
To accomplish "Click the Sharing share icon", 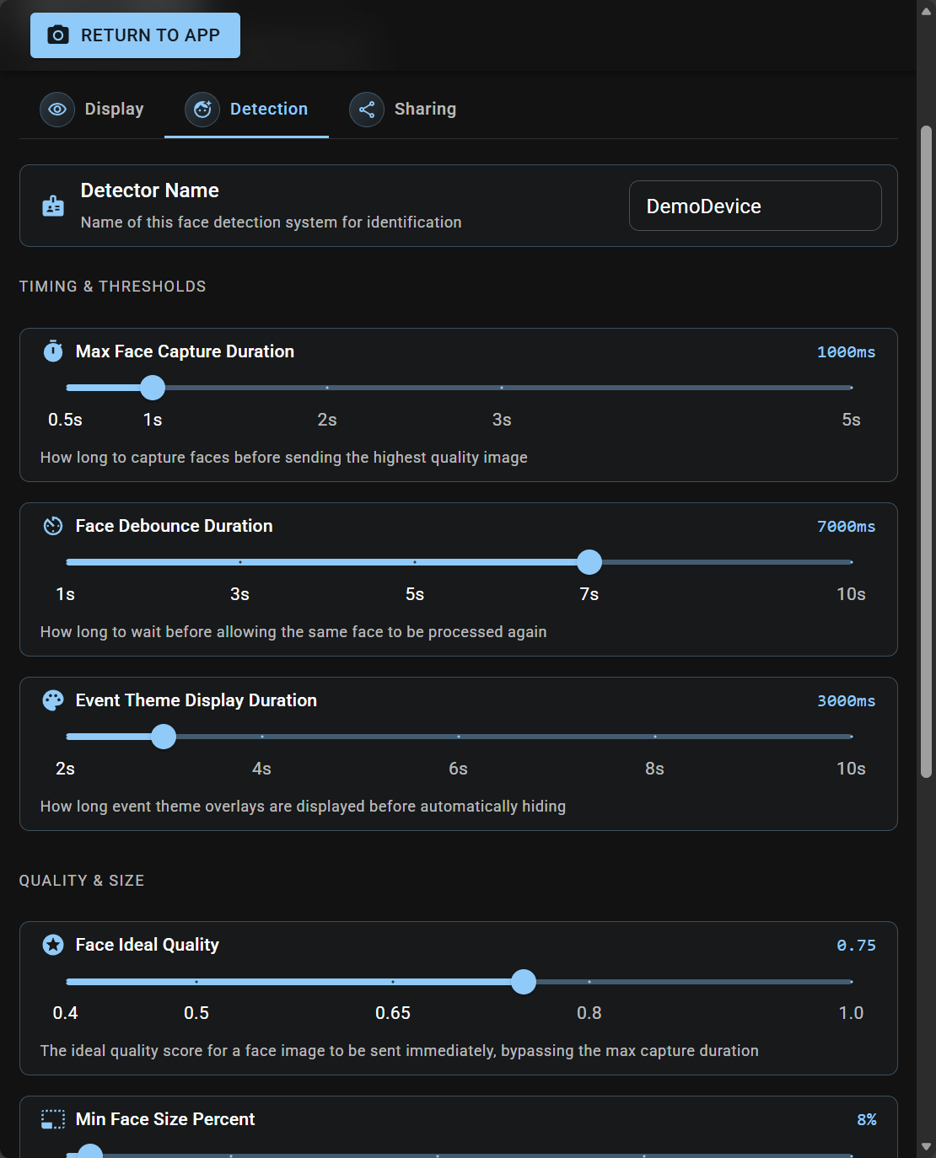I will 367,109.
